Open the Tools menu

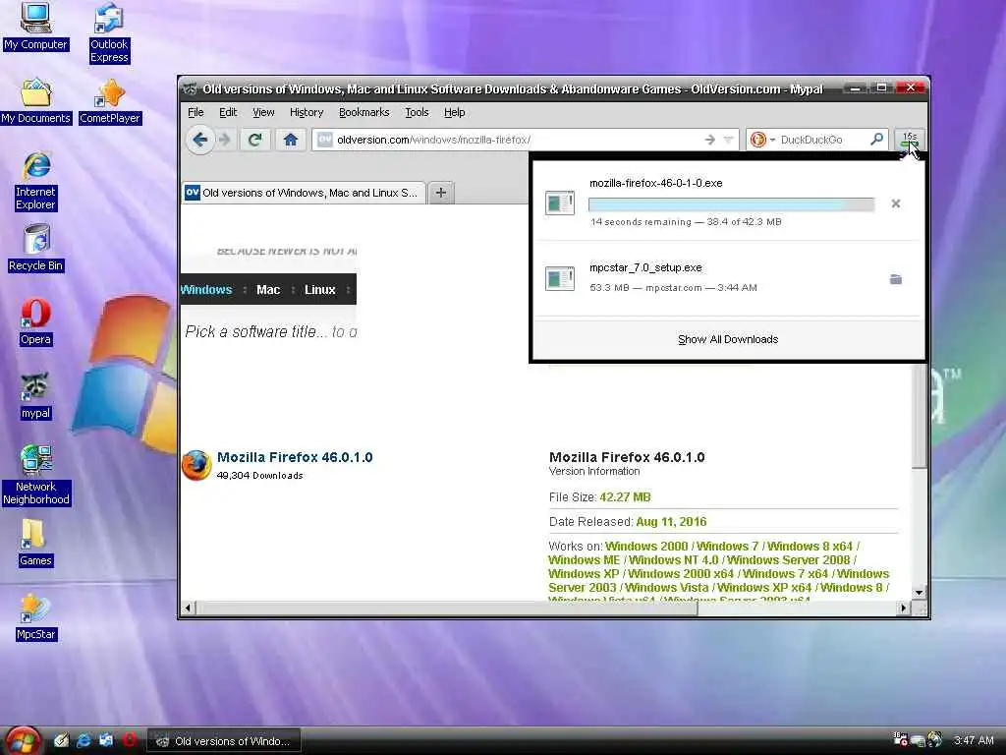pos(417,112)
